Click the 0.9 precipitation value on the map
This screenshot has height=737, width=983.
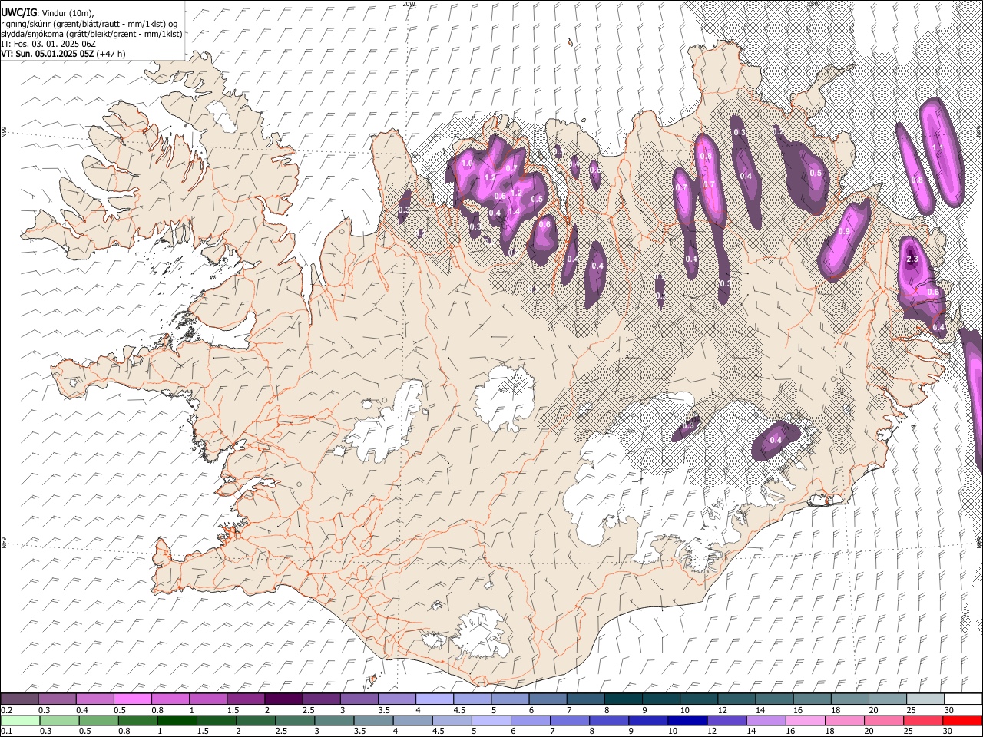[x=844, y=232]
